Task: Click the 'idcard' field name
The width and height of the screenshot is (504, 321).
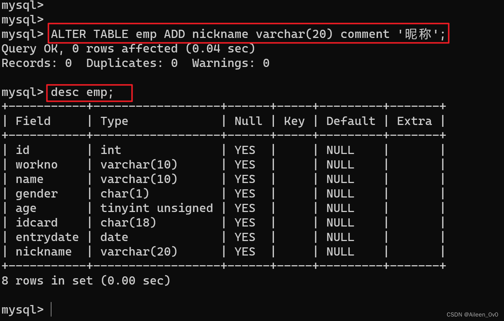Action: click(x=36, y=223)
